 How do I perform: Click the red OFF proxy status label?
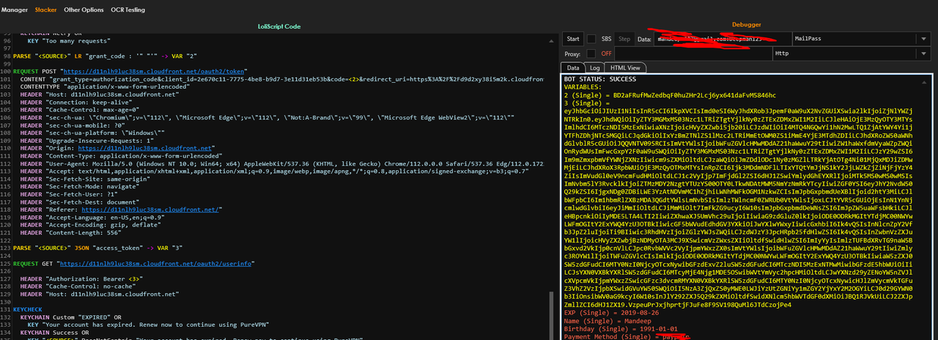pyautogui.click(x=606, y=53)
